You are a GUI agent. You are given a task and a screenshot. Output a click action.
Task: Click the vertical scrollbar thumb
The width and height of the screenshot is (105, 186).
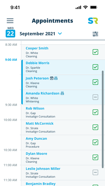[x=103, y=119]
